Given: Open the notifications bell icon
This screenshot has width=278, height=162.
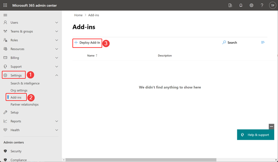Looking at the screenshot, I should tap(241, 5).
